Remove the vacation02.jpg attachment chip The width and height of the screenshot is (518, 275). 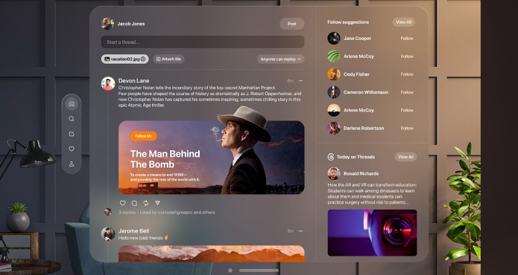(x=143, y=59)
